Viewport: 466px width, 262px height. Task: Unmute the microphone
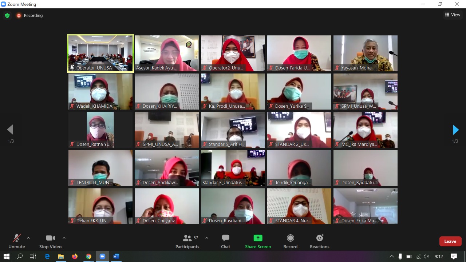pyautogui.click(x=17, y=242)
